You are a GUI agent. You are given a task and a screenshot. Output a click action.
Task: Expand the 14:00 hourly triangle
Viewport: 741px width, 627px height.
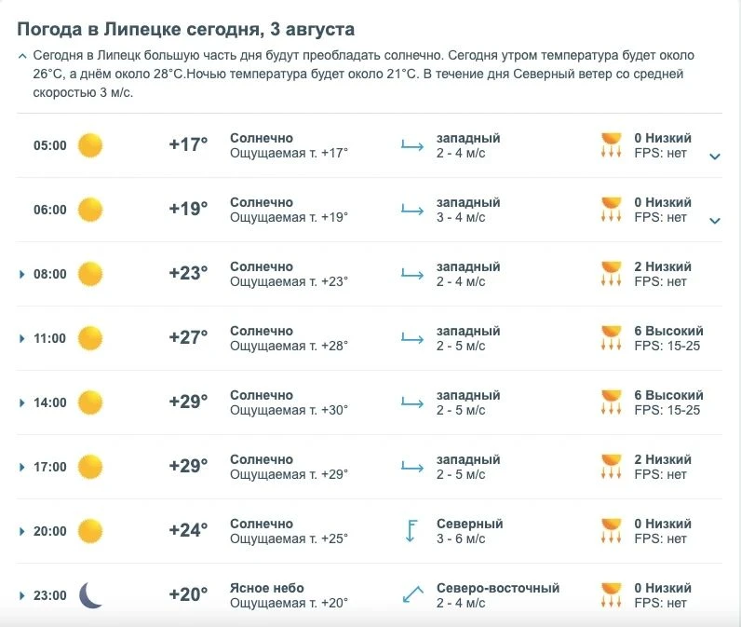[x=21, y=402]
